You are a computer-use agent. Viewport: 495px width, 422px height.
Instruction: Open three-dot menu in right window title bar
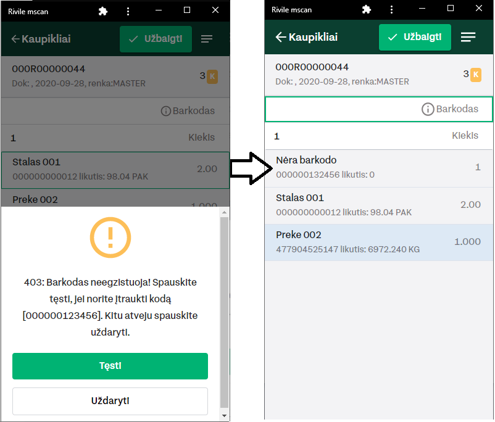391,9
